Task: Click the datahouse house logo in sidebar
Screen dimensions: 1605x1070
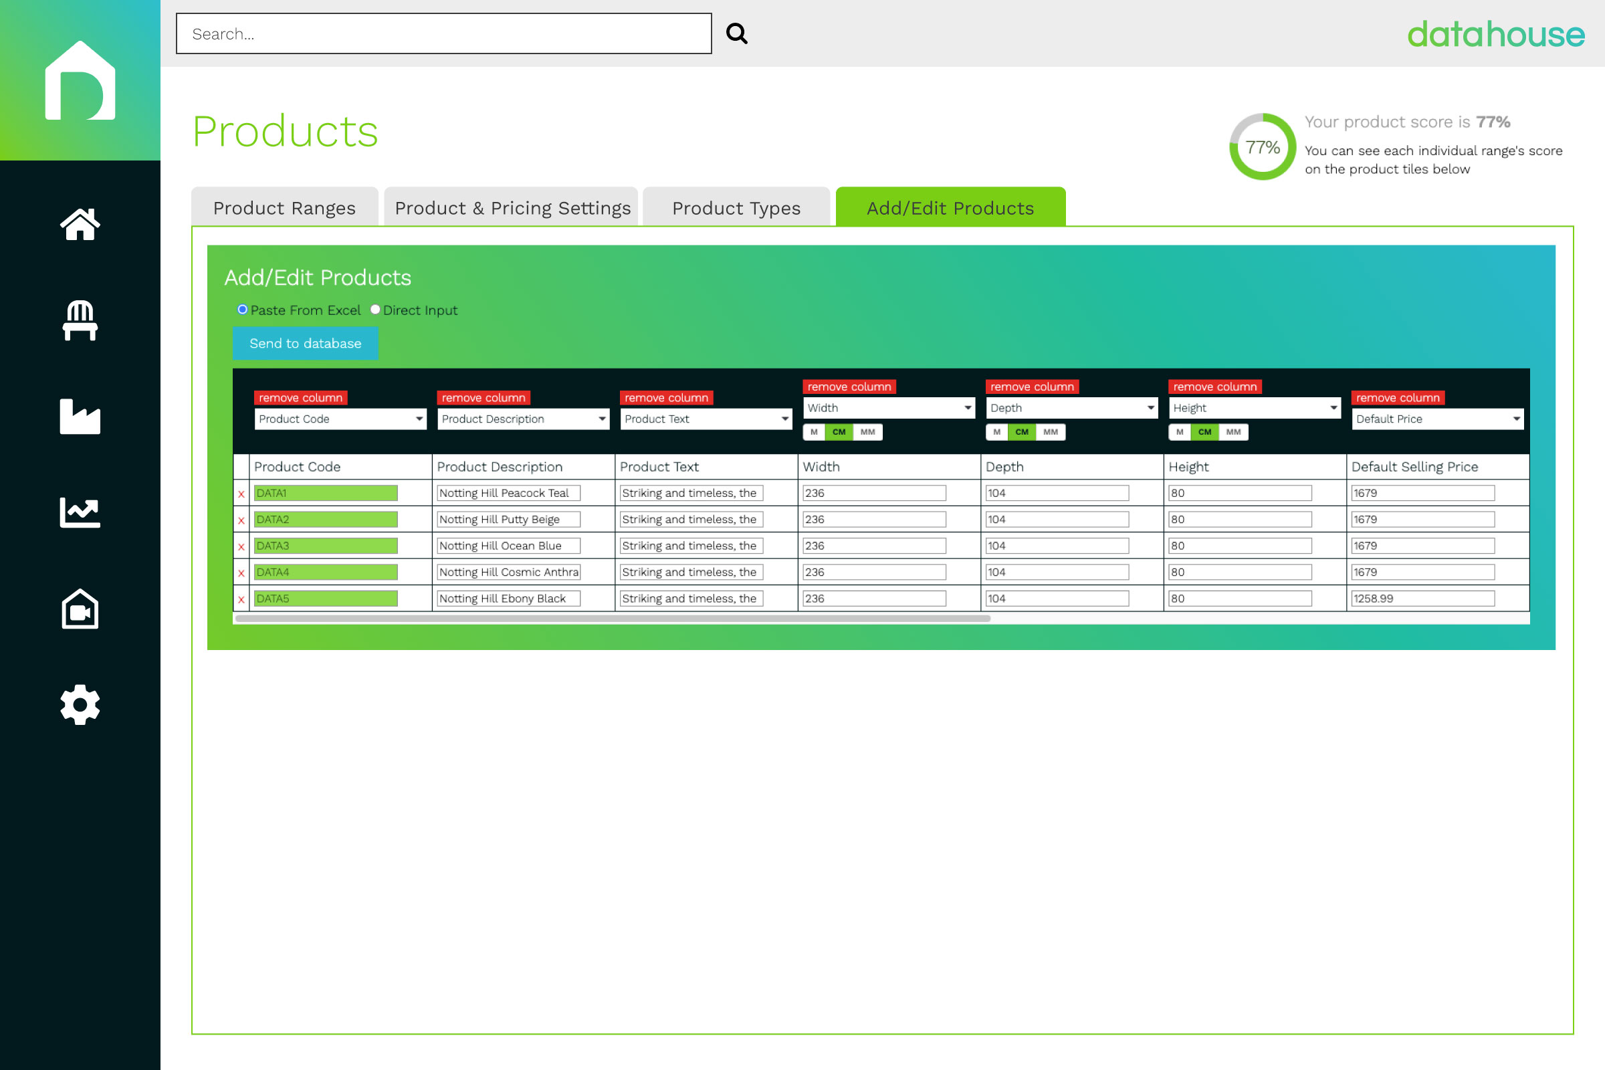Action: click(80, 80)
